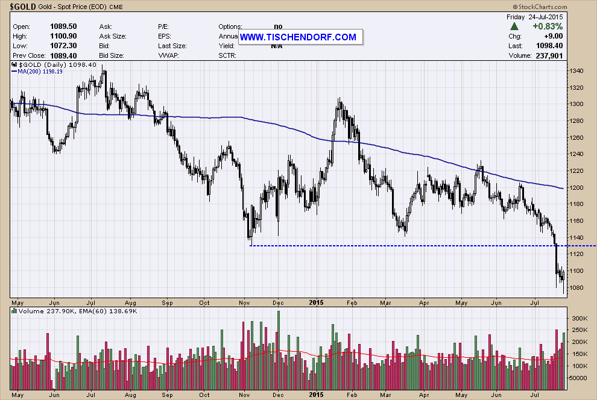Open the WWW.TISCHENDORF.COM link

(299, 37)
